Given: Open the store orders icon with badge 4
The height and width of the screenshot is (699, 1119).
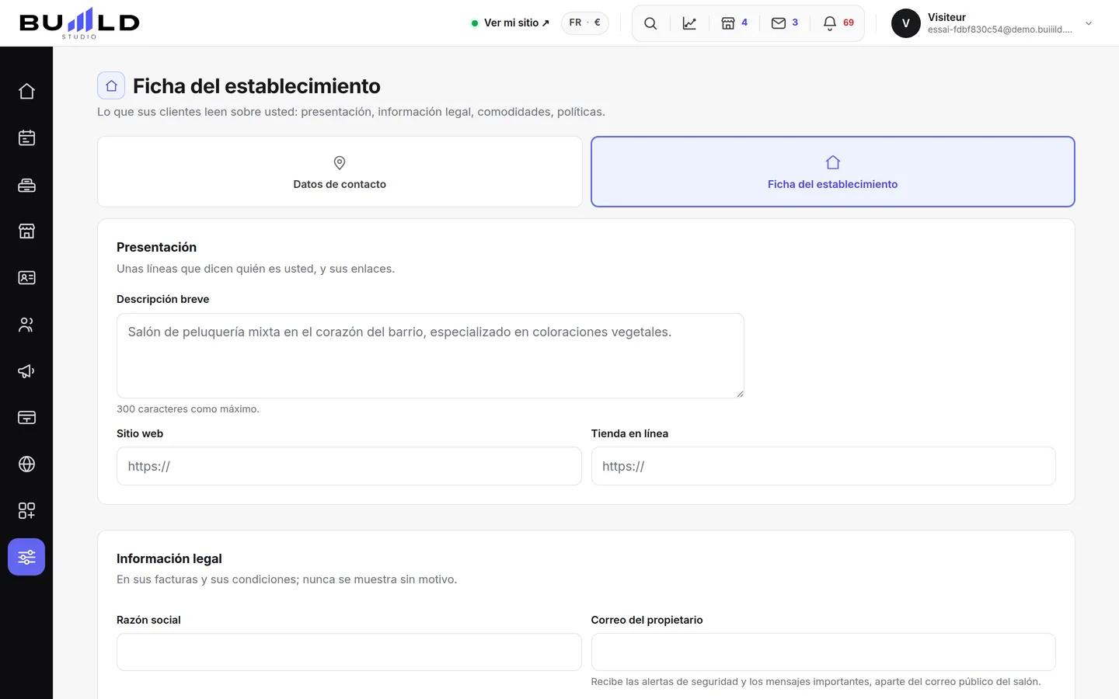Looking at the screenshot, I should 734,23.
